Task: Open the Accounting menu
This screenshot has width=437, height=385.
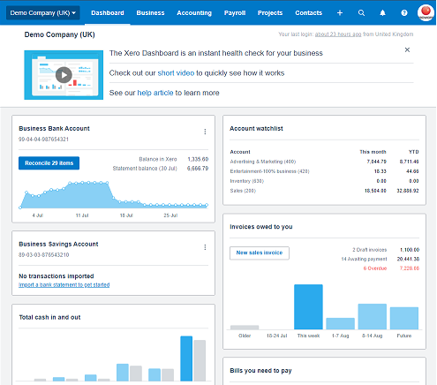Action: (194, 13)
